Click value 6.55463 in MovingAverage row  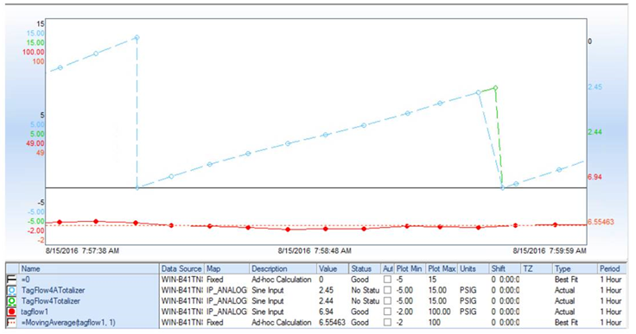coord(332,323)
